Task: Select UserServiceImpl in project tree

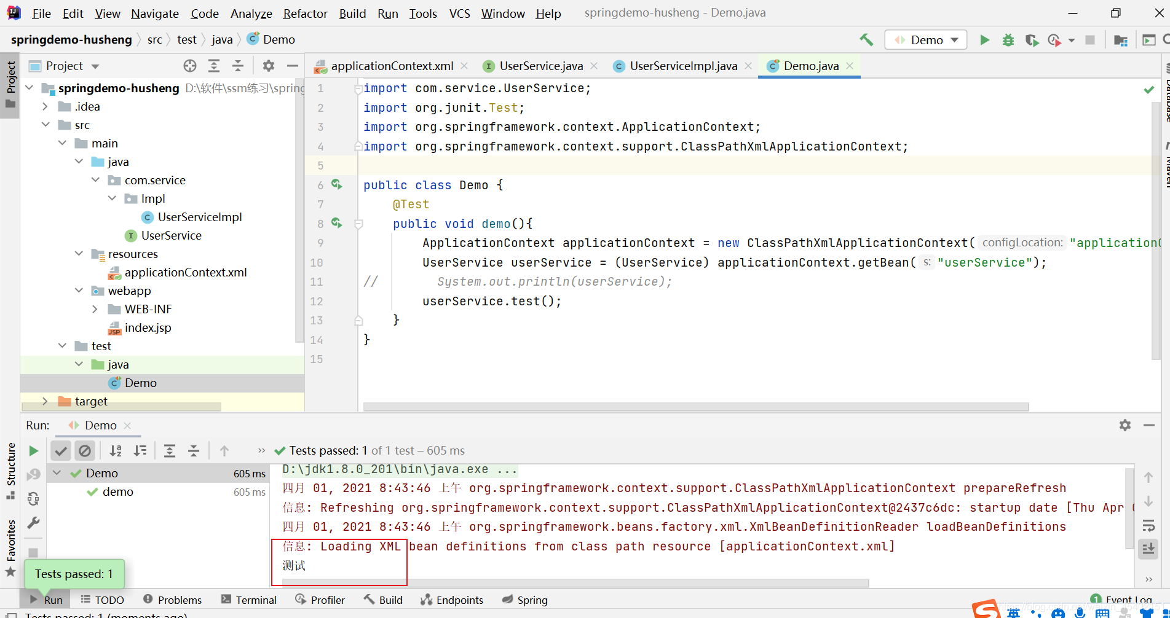Action: pos(200,217)
